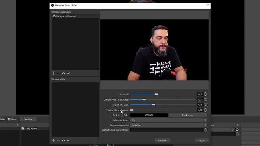Click the Smooth silhouette slider handle
This screenshot has height=146, width=260.
point(154,105)
